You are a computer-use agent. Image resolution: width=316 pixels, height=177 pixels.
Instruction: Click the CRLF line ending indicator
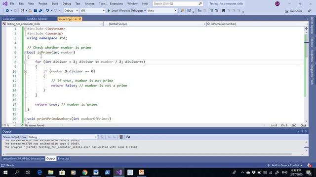pos(303,125)
